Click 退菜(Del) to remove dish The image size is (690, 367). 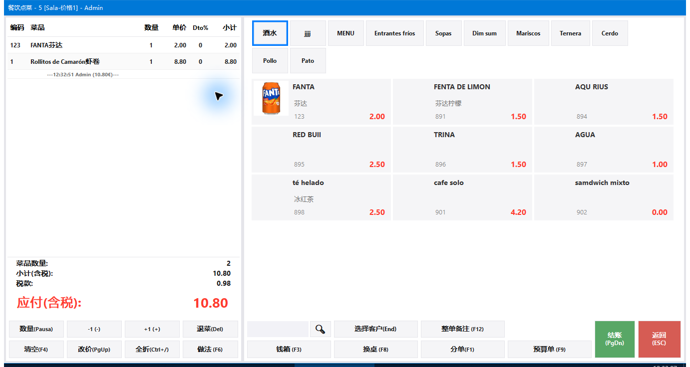(x=210, y=329)
